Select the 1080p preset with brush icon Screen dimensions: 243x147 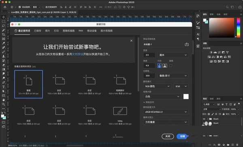[x=120, y=115]
